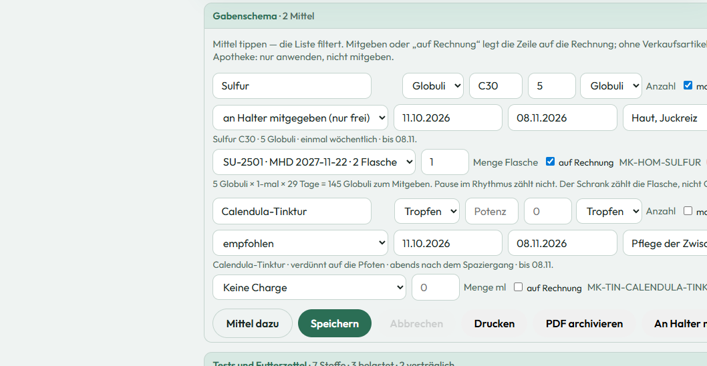Edit the Calendula start date 11.10.2026
The image size is (707, 366).
coord(448,243)
